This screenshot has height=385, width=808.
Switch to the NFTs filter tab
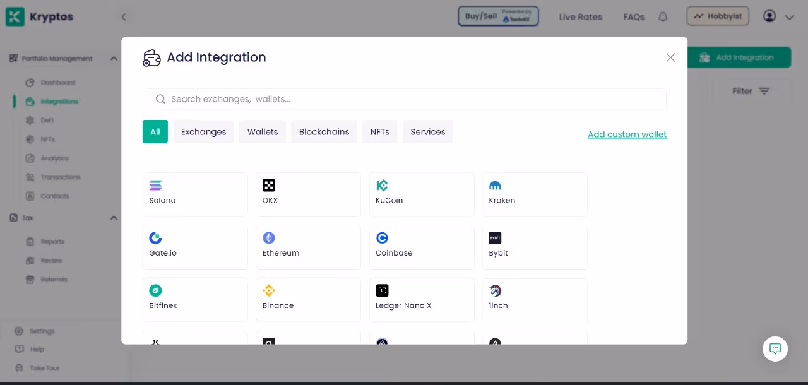tap(380, 132)
